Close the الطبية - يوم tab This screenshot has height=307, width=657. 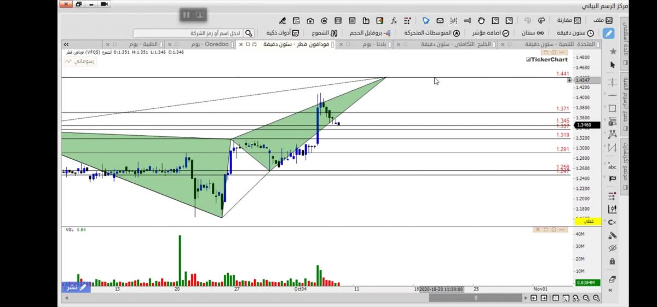click(107, 44)
